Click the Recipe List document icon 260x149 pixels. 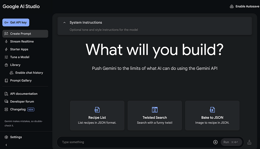click(97, 110)
